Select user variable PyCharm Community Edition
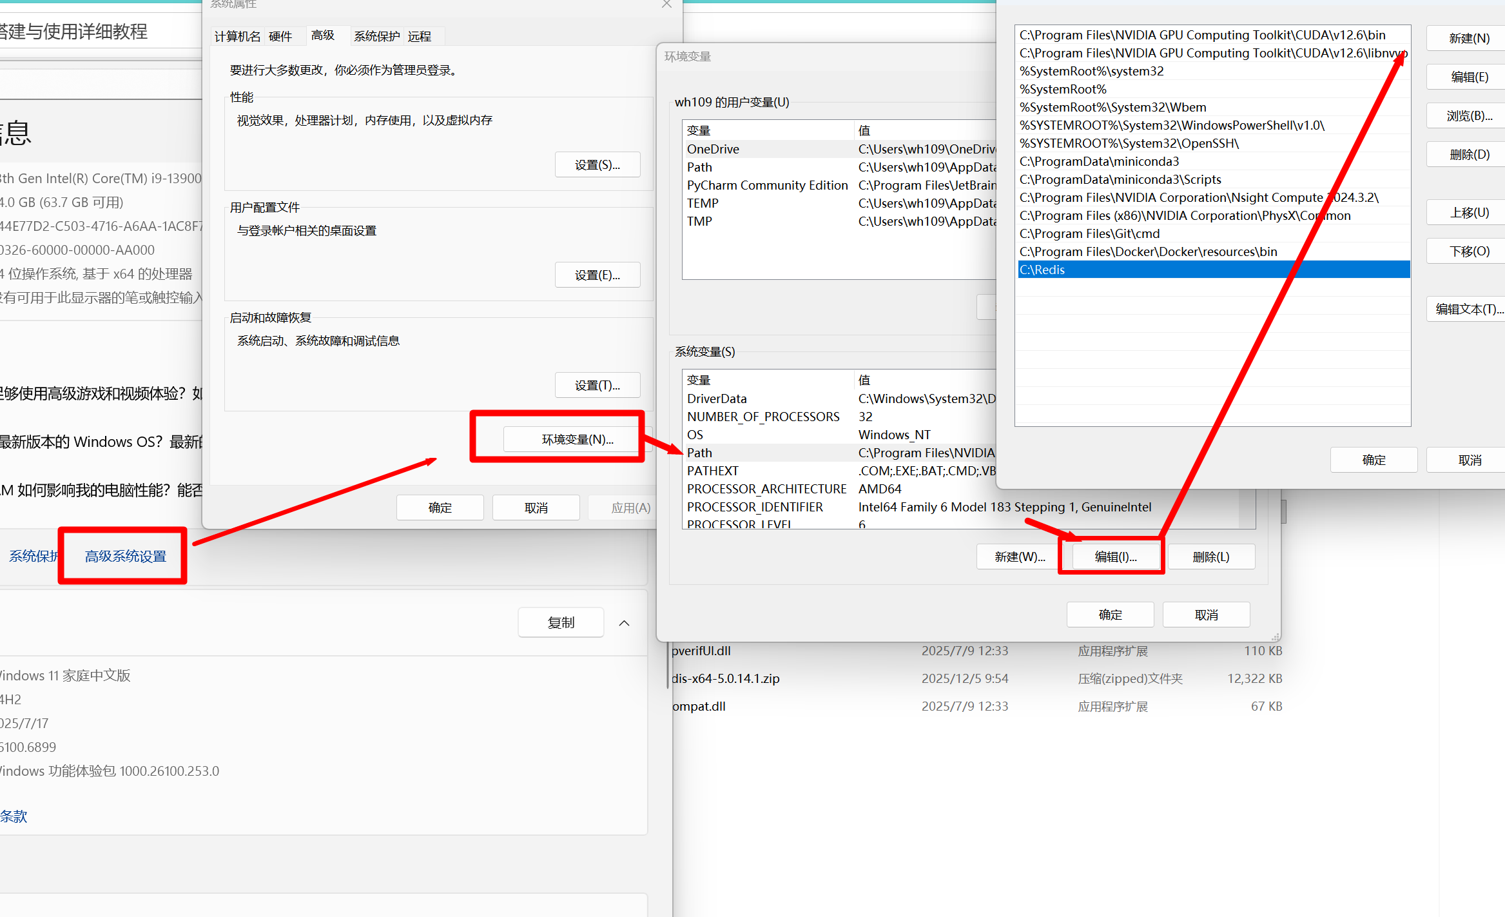Image resolution: width=1505 pixels, height=917 pixels. (767, 185)
